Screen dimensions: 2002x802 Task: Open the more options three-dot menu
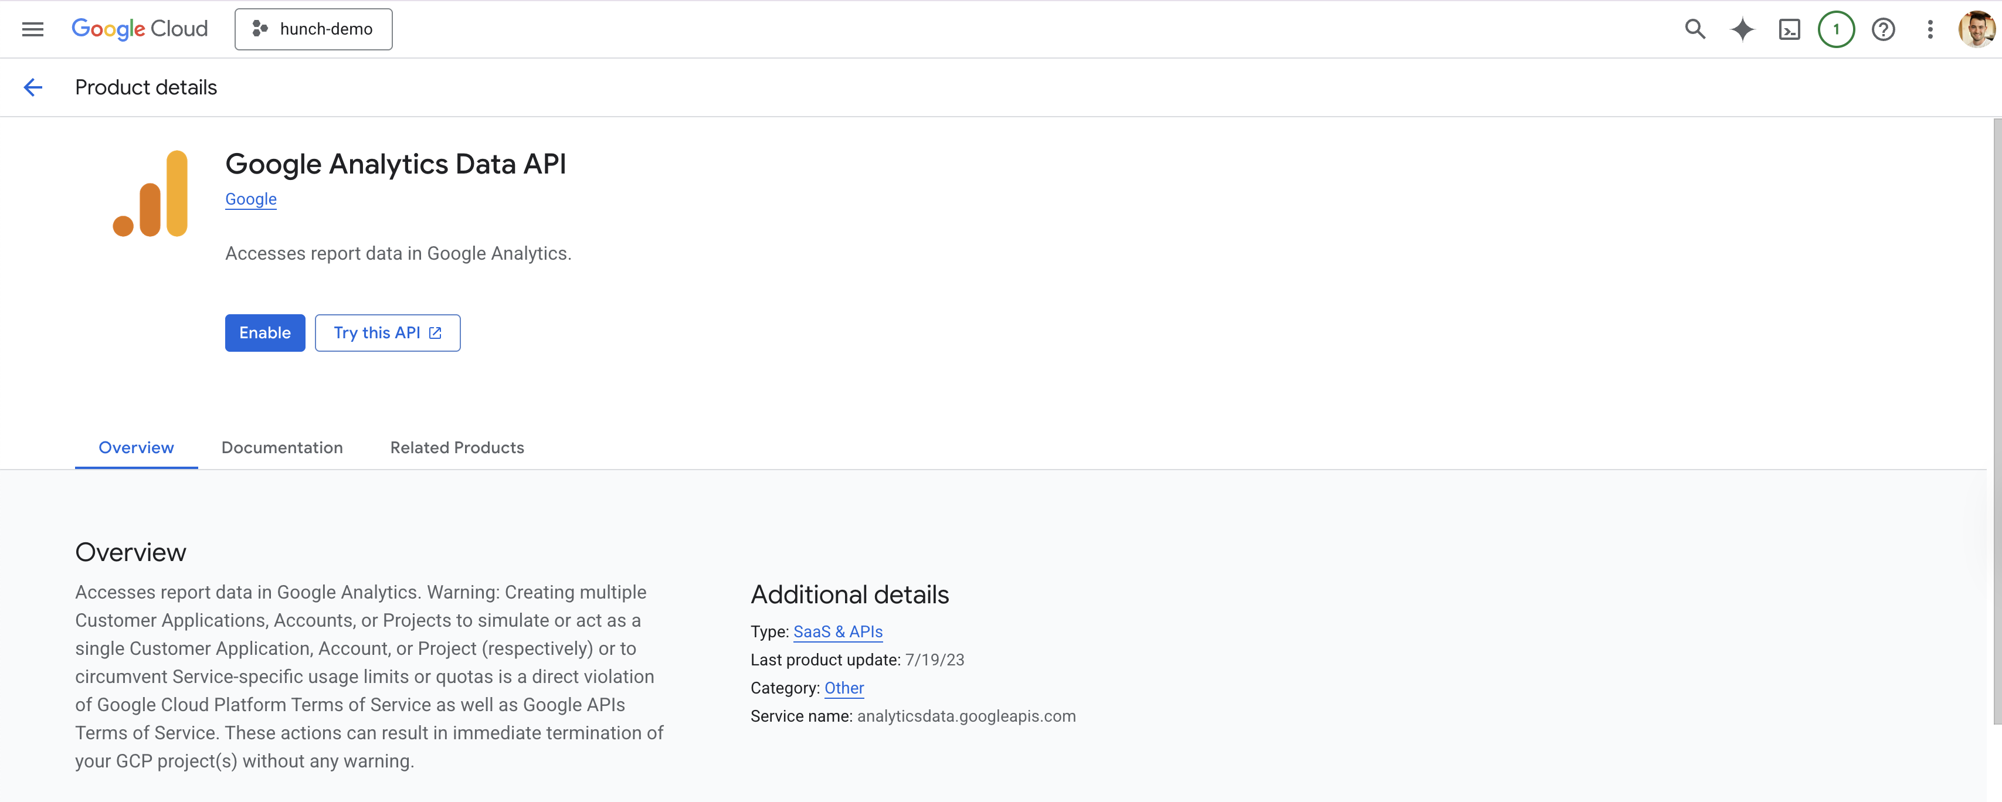[1930, 29]
